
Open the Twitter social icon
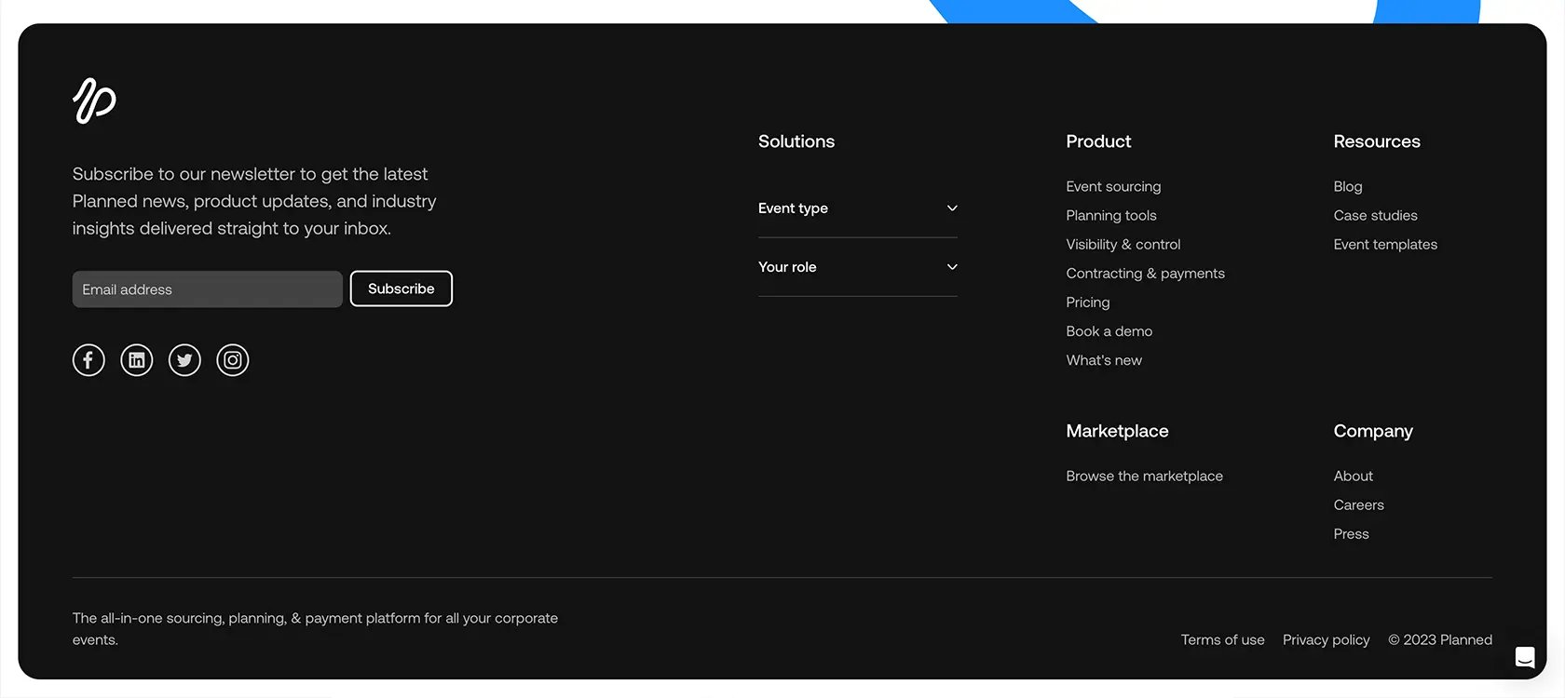tap(184, 360)
